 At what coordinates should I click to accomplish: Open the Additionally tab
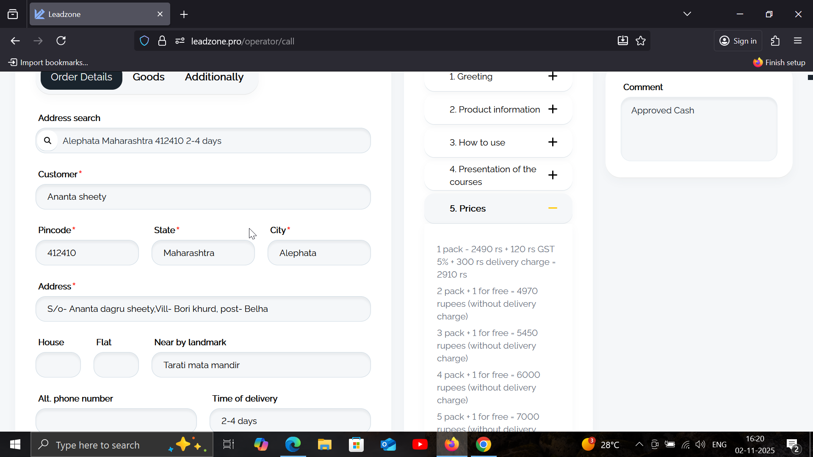214,77
